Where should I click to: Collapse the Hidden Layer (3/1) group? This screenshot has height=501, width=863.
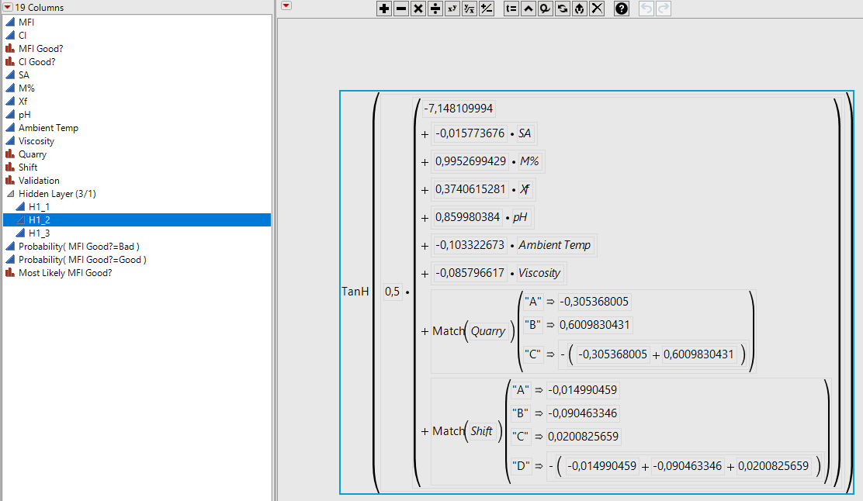(10, 194)
